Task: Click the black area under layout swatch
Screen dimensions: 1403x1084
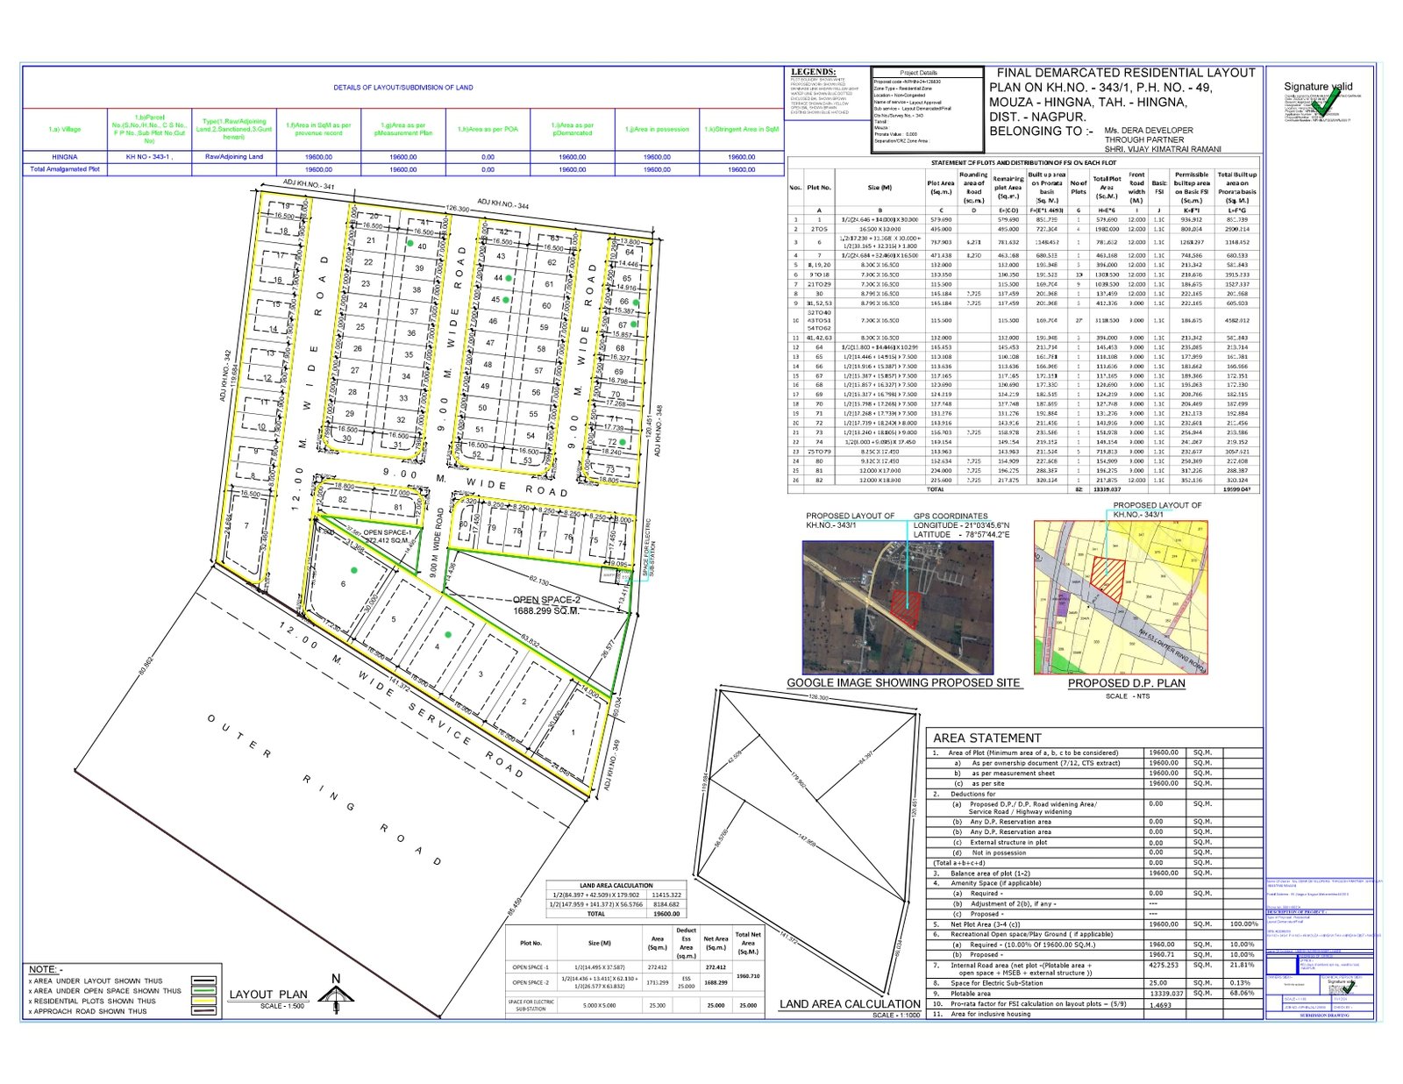Action: [203, 981]
